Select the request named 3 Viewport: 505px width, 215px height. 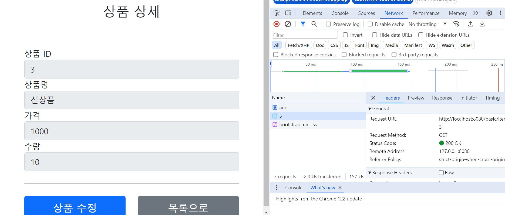(x=318, y=116)
